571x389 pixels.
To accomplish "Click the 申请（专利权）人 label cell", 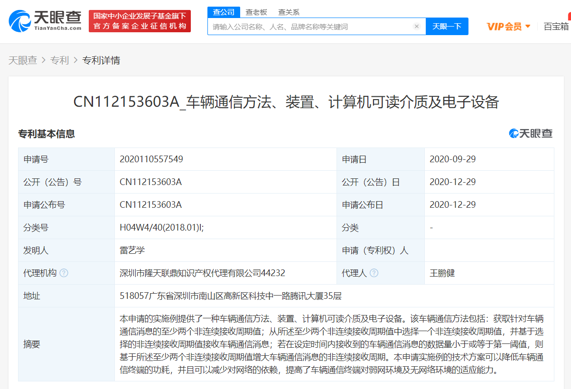I will [x=381, y=250].
